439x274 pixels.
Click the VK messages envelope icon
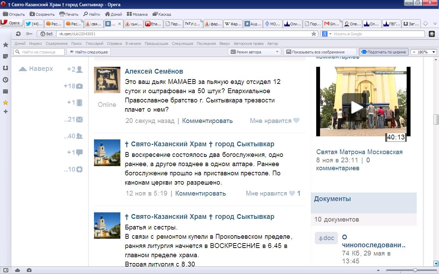pyautogui.click(x=79, y=120)
